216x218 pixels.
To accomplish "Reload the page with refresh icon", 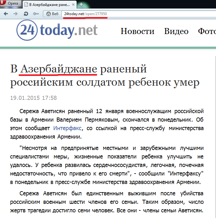I will tap(26, 14).
